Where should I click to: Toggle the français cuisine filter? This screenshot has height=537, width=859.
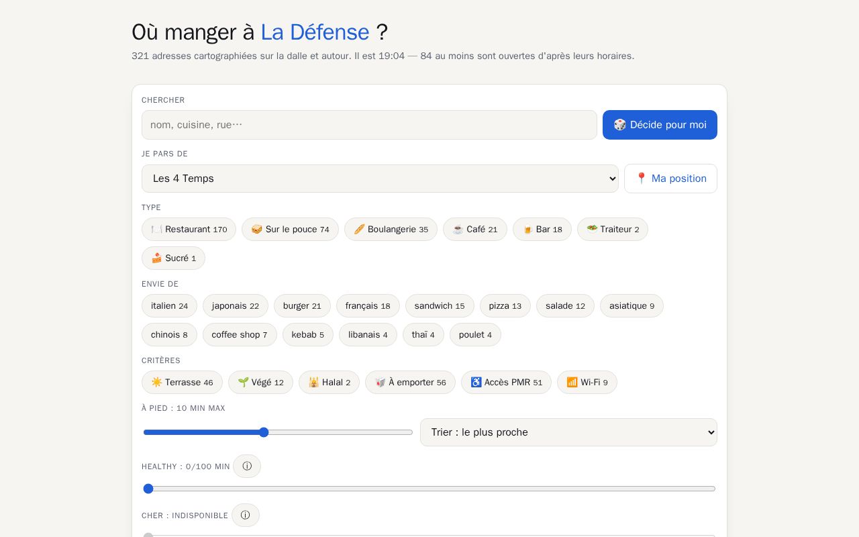[x=368, y=306]
